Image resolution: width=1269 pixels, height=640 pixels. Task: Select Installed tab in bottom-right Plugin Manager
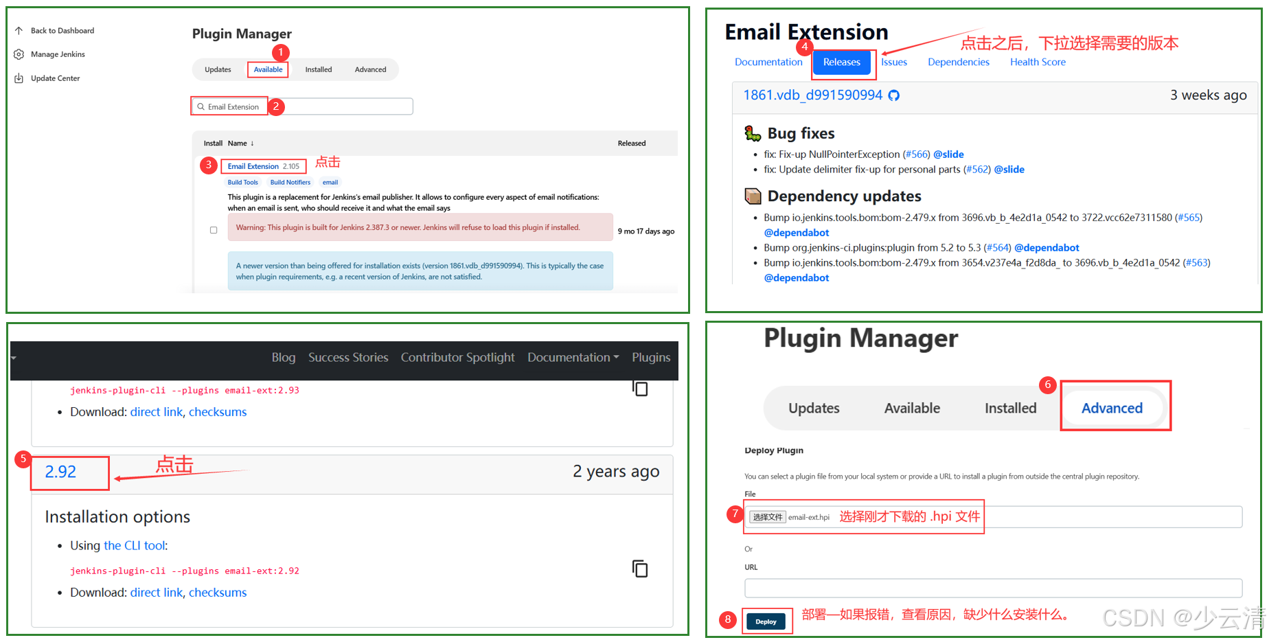(1010, 408)
